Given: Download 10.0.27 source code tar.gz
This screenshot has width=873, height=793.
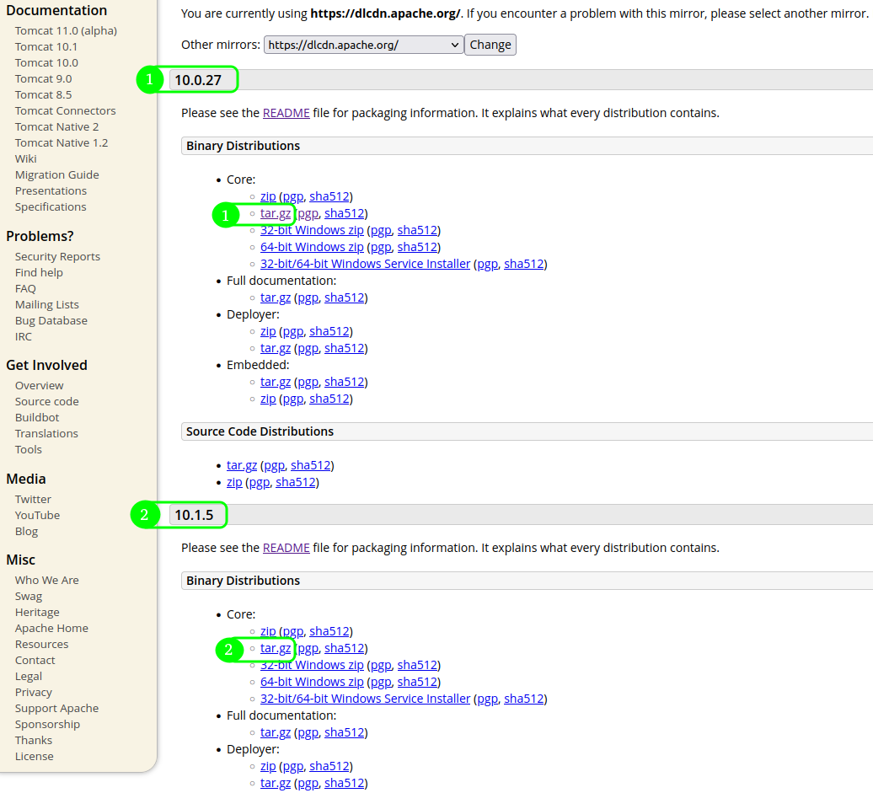Looking at the screenshot, I should pos(242,465).
